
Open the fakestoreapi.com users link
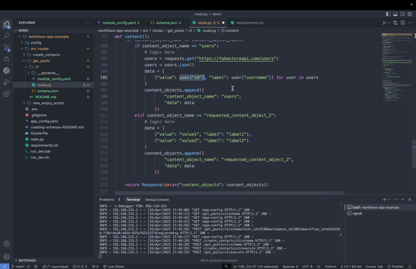pyautogui.click(x=236, y=59)
